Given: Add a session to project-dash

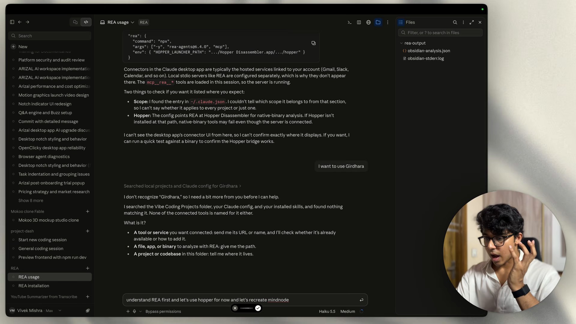Looking at the screenshot, I should click(x=88, y=231).
